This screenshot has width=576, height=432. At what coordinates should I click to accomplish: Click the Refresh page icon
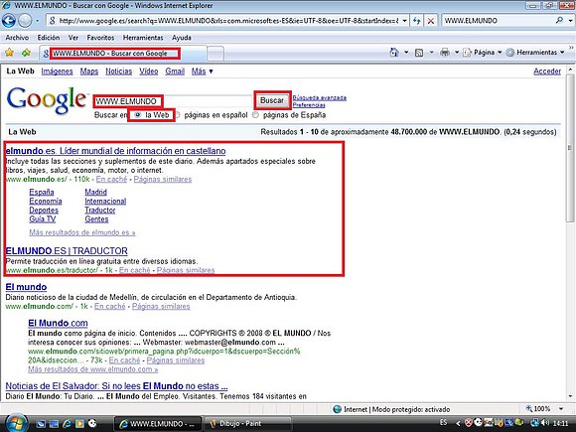tap(416, 21)
